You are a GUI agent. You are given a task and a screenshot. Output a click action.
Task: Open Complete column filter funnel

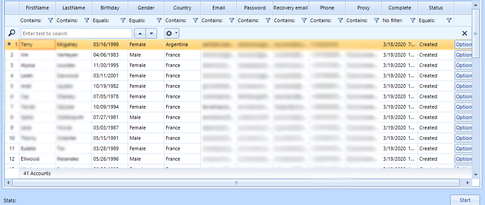tap(413, 21)
